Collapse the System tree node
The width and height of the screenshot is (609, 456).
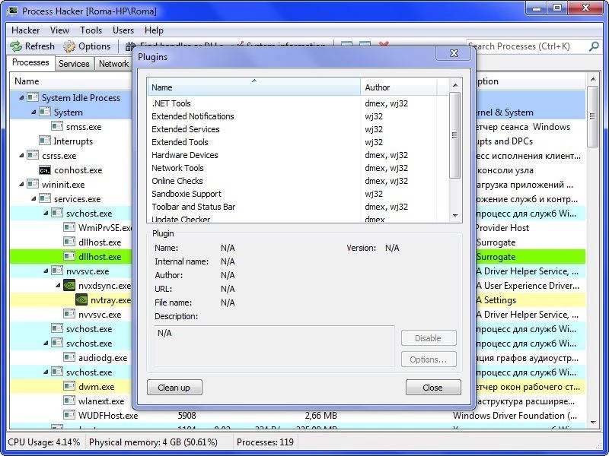tap(33, 112)
